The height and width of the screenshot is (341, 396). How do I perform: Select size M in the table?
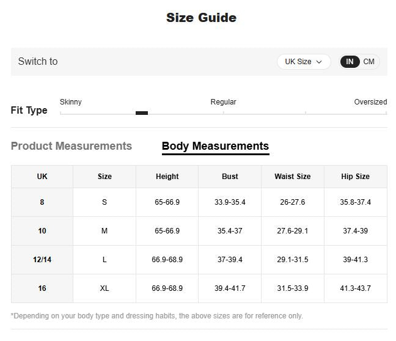[x=105, y=231]
